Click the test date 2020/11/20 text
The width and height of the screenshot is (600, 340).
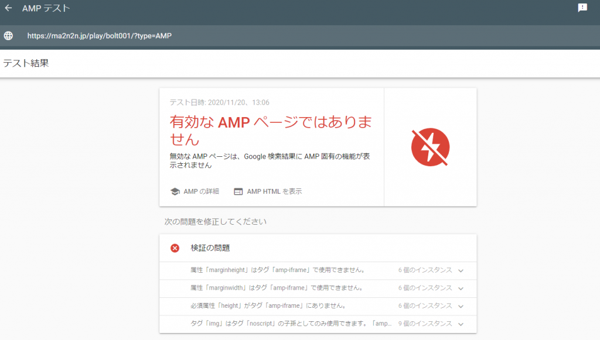(x=219, y=102)
